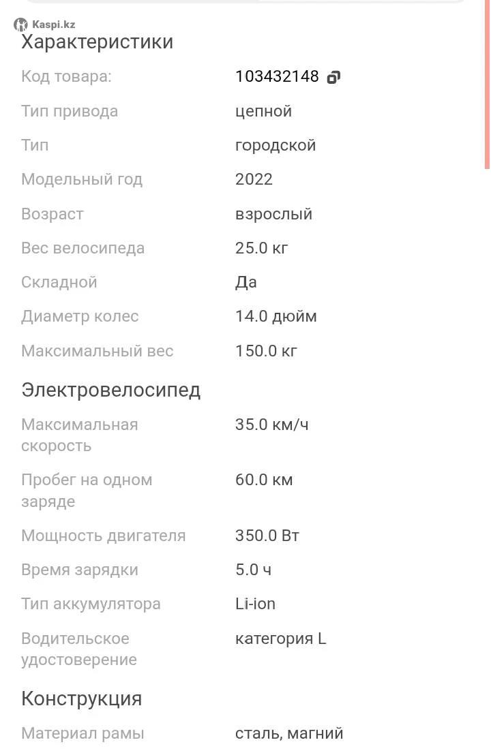The width and height of the screenshot is (491, 753).
Task: Open the Характеристики section heading
Action: [x=97, y=42]
